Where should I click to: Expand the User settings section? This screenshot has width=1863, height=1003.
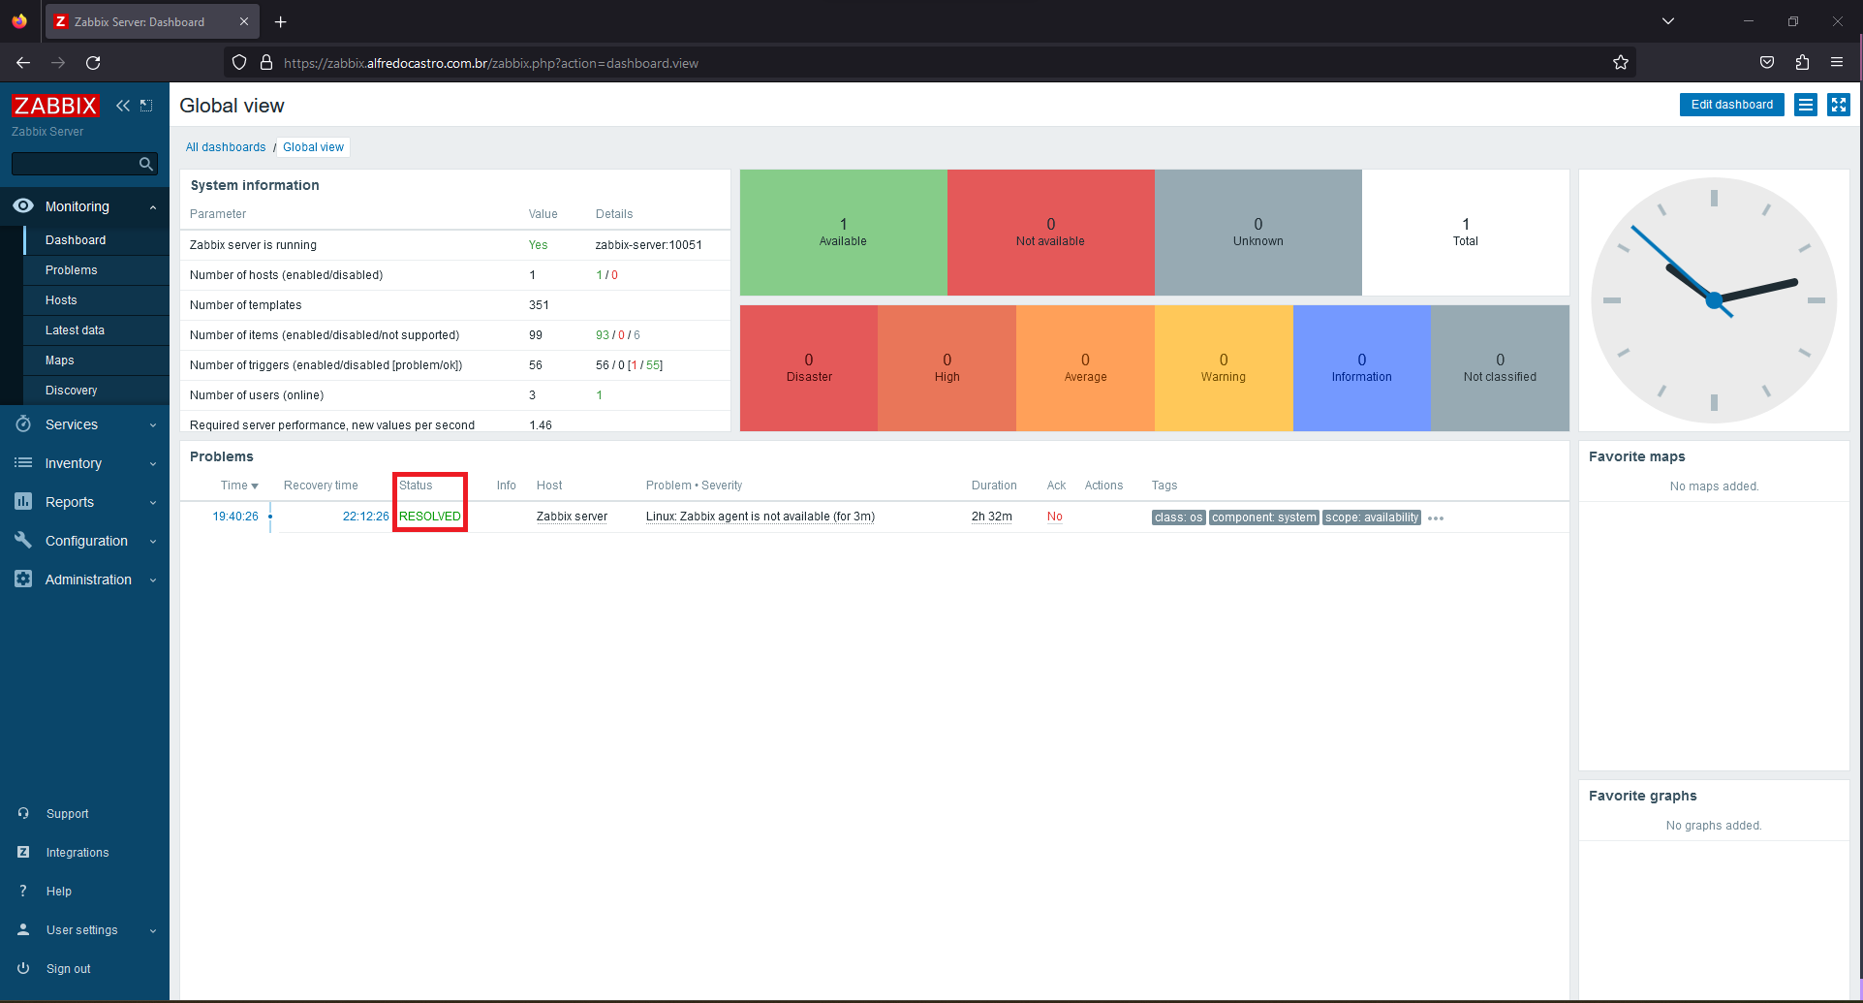click(153, 931)
